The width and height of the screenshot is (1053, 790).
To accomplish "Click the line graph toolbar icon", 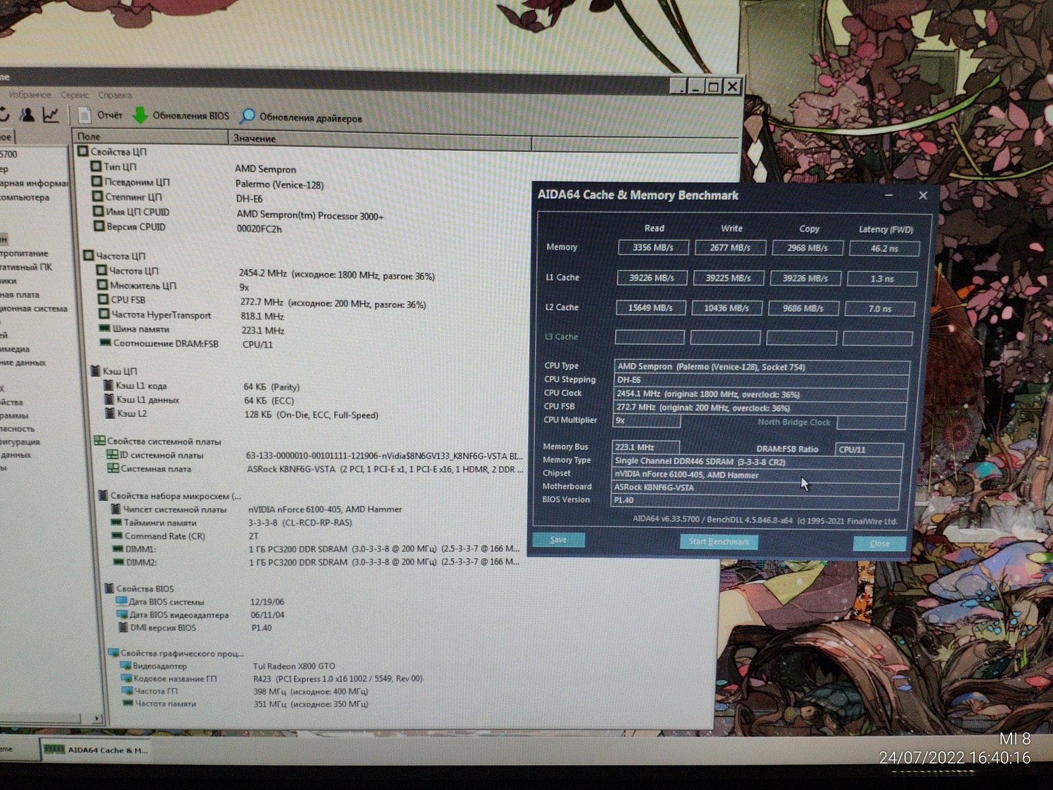I will coord(51,115).
